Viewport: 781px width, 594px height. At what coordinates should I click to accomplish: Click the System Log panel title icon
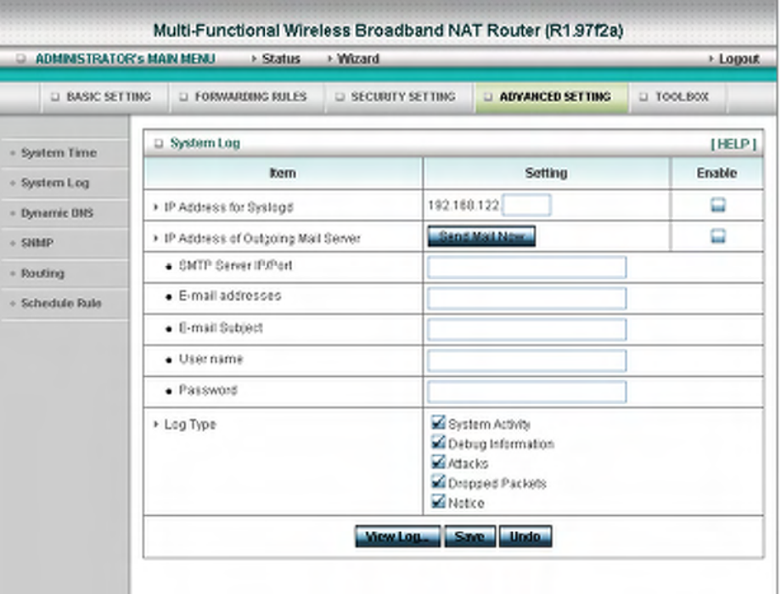(x=159, y=143)
